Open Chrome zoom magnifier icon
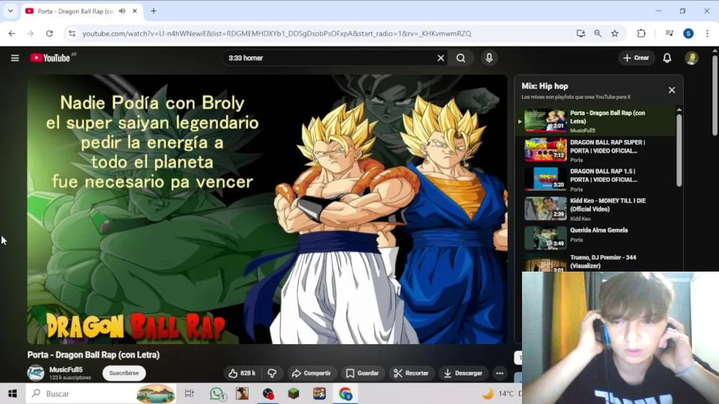Viewport: 719px width, 404px height. tap(598, 34)
